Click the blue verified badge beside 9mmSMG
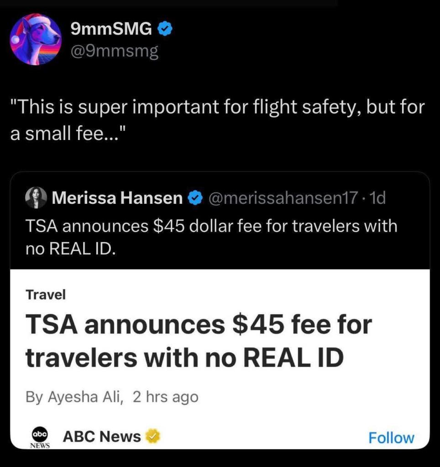Viewport: 440px width, 467px height. click(x=164, y=30)
